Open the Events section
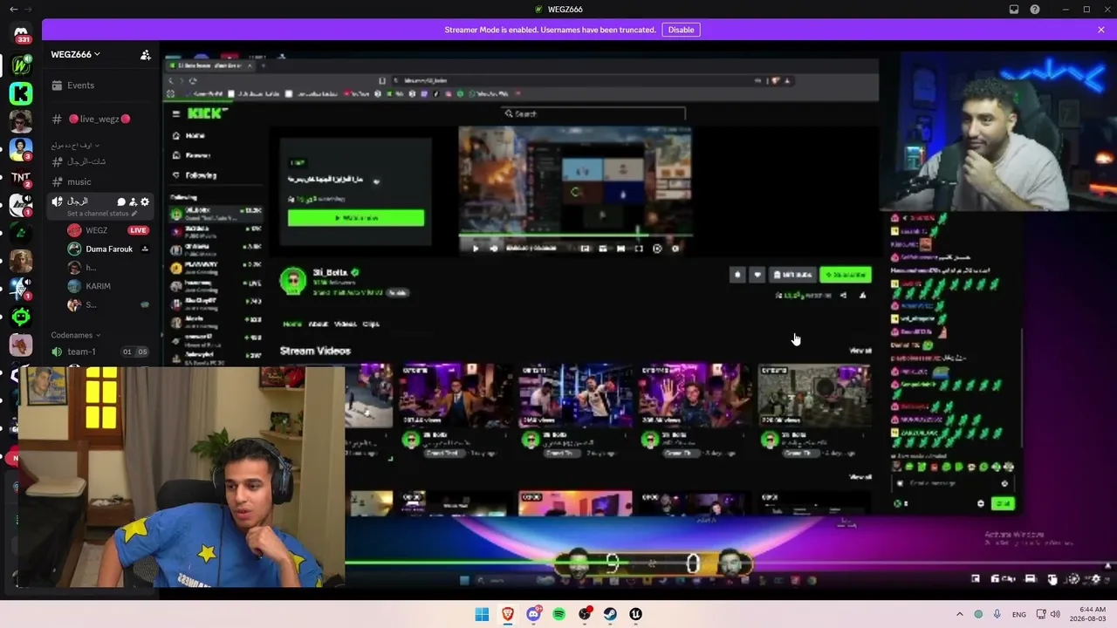 coord(102,85)
